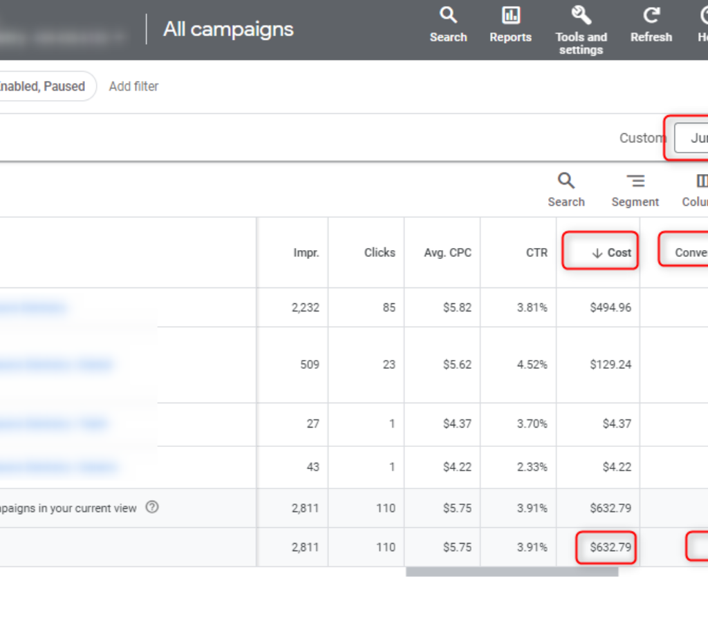
Task: Sort by the Avg. CPC column header
Action: click(x=447, y=253)
